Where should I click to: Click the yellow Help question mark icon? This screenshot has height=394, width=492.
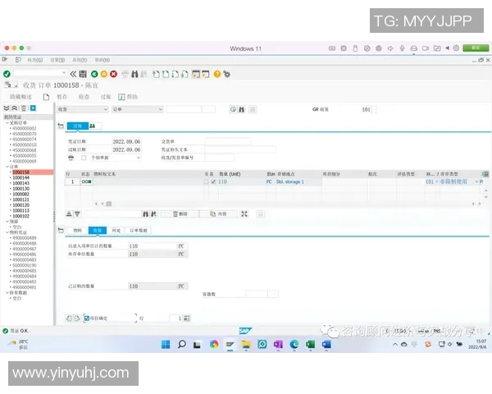216,74
